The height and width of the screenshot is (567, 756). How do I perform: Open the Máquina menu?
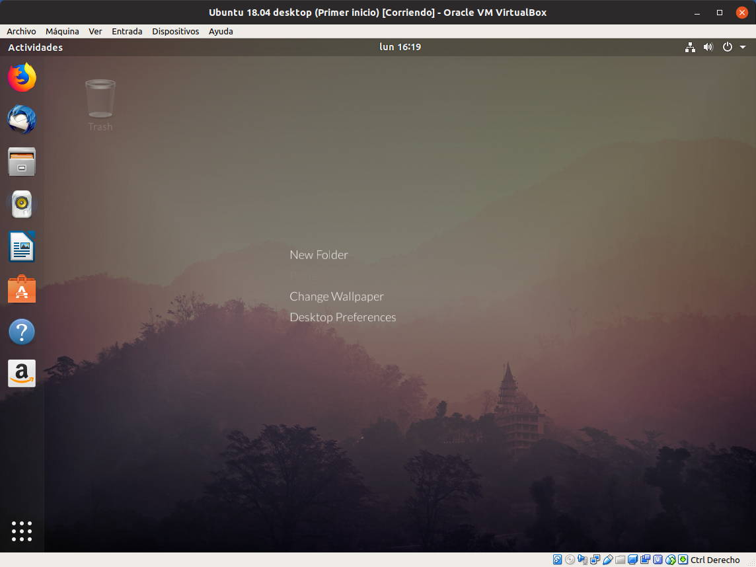[x=62, y=31]
